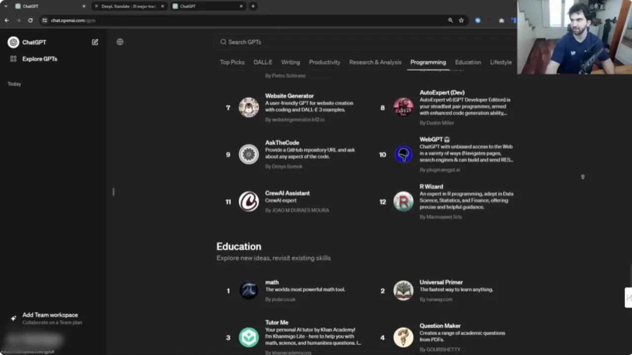Image resolution: width=632 pixels, height=355 pixels.
Task: Click the camera extension icon
Action: click(502, 20)
